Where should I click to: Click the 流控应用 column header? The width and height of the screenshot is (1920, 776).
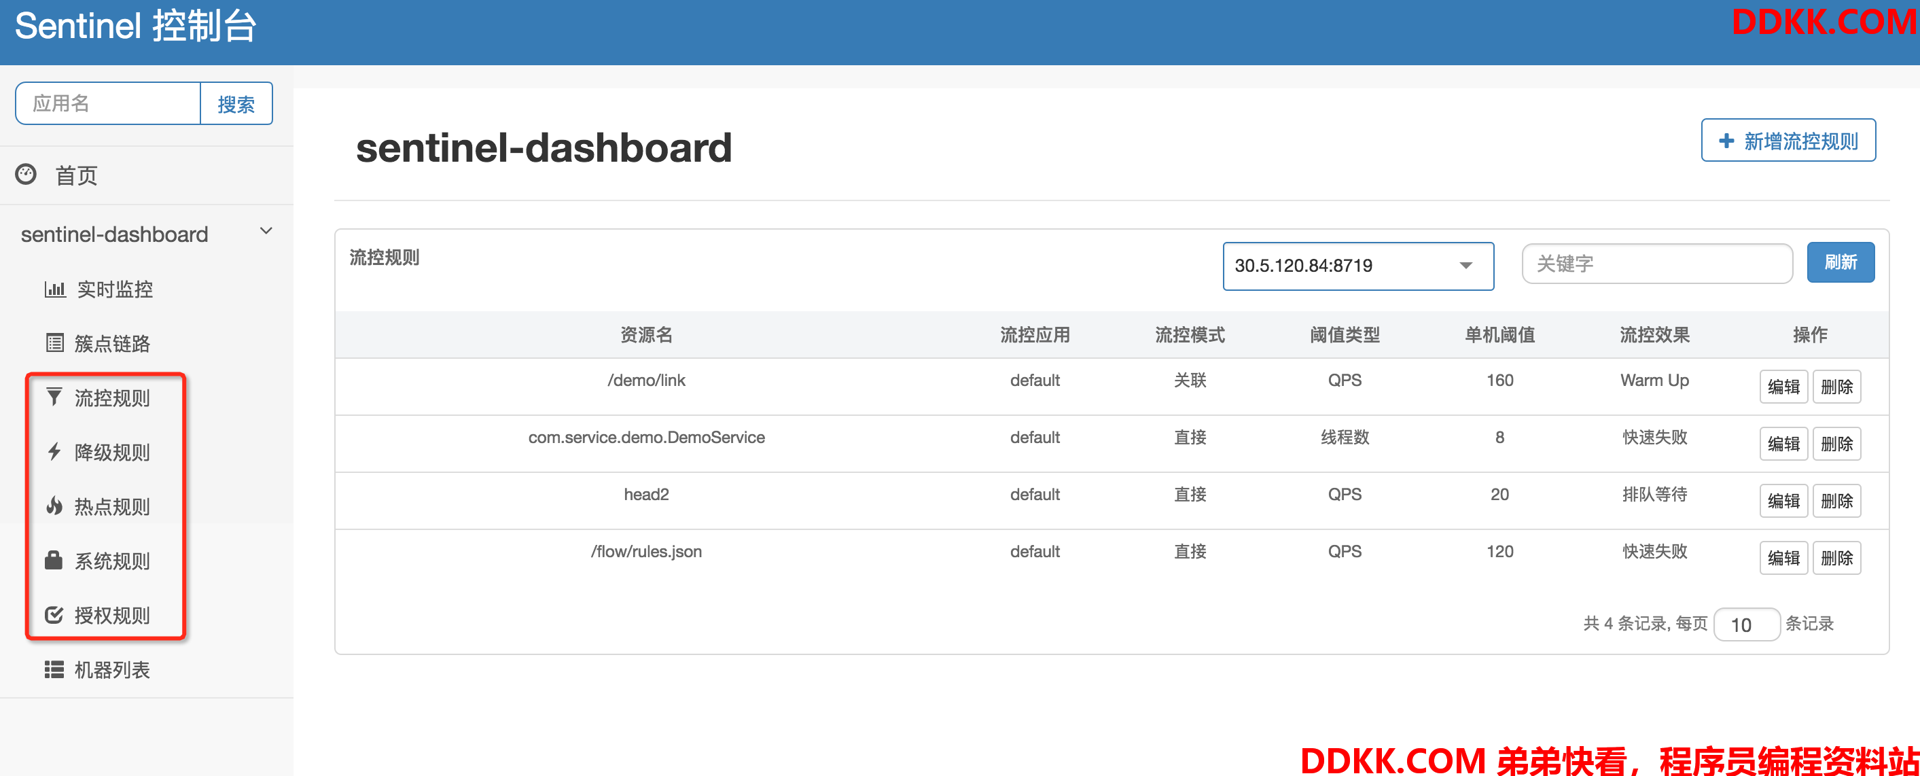tap(1035, 335)
